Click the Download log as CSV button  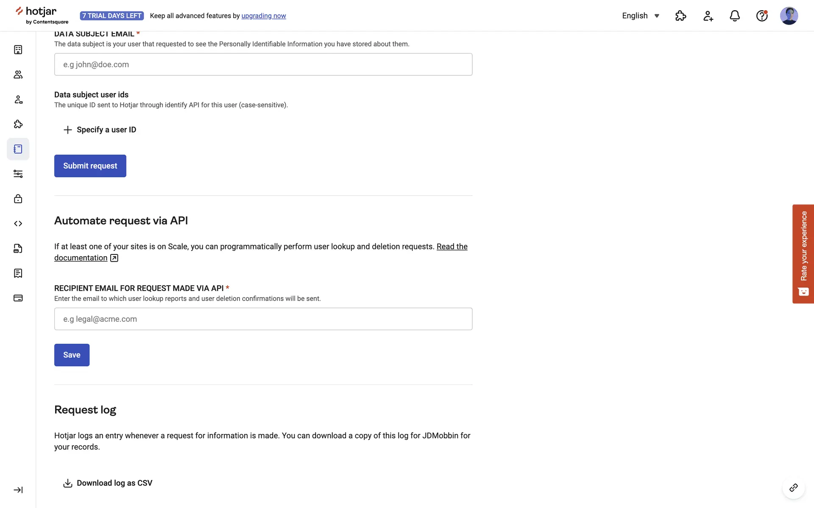[108, 483]
